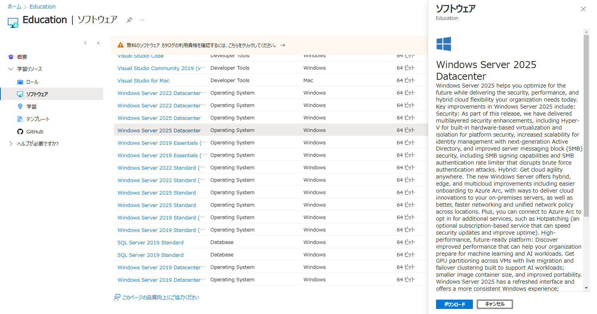Click the details panel scrollbar thumb
The height and width of the screenshot is (314, 597).
pos(586,126)
